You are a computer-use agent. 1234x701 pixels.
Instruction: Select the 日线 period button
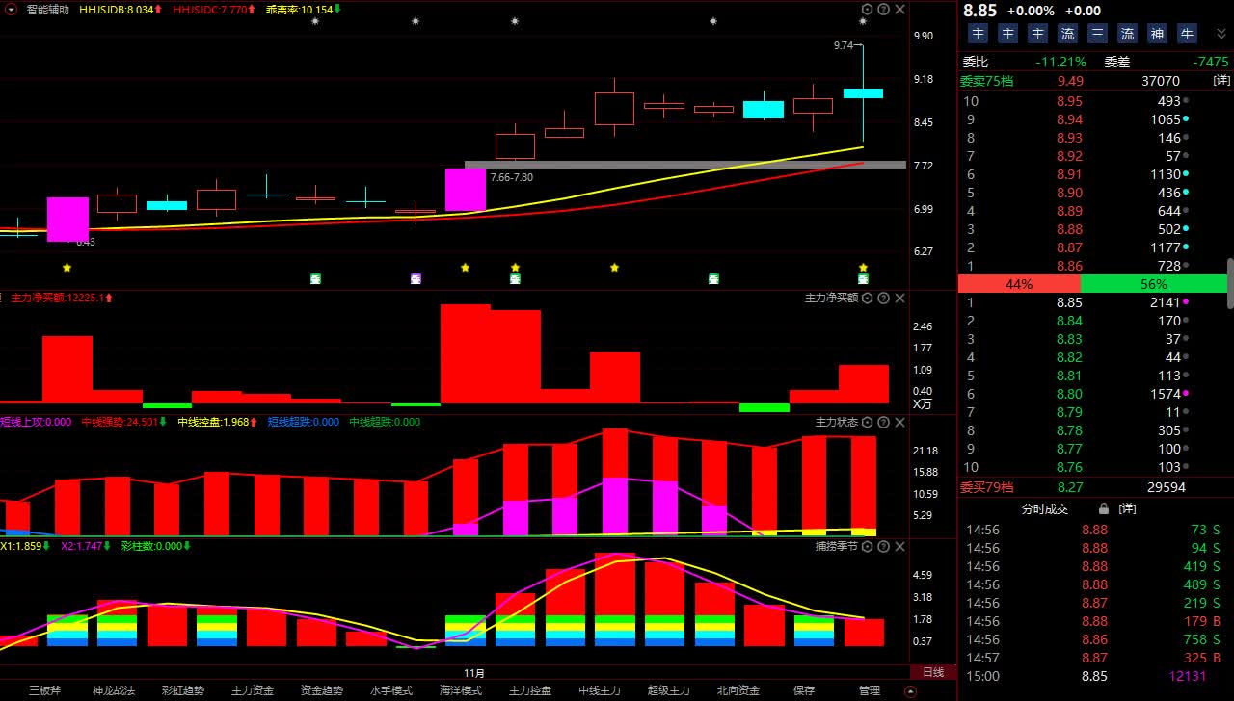coord(933,672)
